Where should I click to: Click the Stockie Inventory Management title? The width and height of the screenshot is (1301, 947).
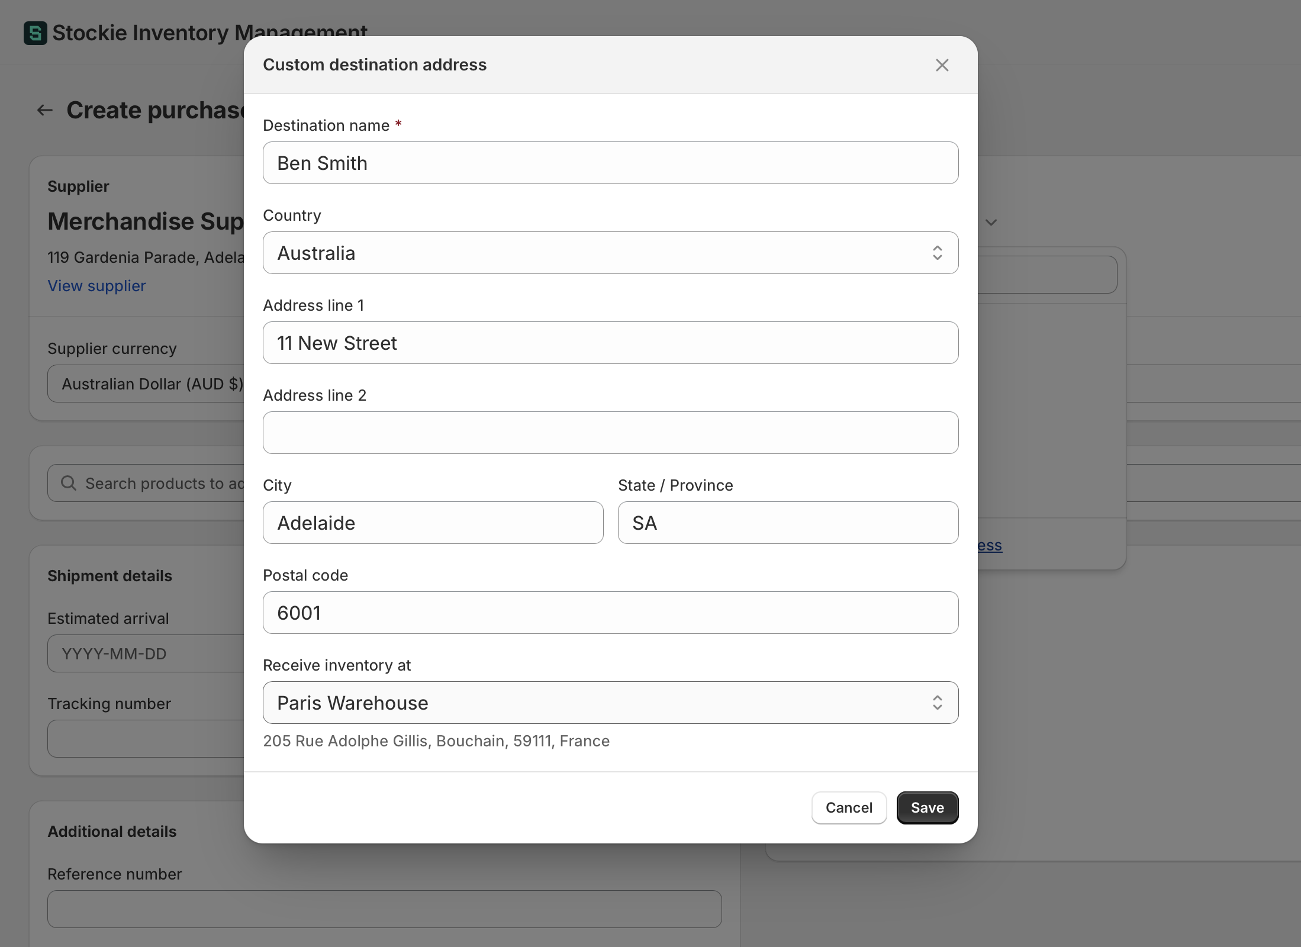pos(210,33)
